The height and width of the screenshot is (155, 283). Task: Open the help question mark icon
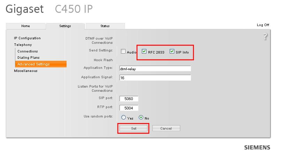[x=265, y=36]
